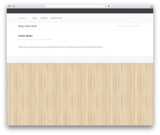Viewport: 160px width, 135px height.
Task: Click the round button beside address bar
Action: click(109, 6)
